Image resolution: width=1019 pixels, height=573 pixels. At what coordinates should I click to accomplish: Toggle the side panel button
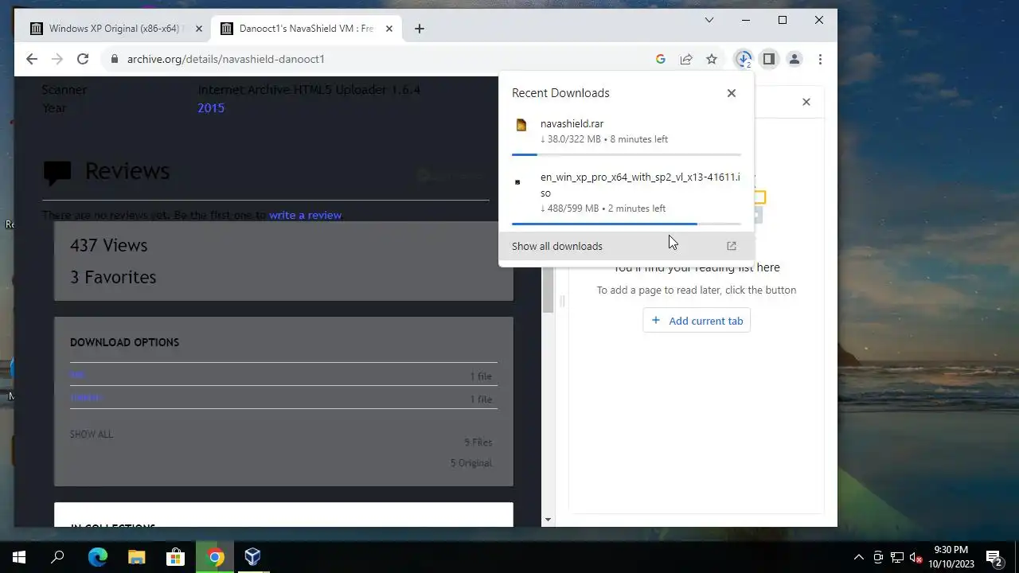tap(768, 59)
